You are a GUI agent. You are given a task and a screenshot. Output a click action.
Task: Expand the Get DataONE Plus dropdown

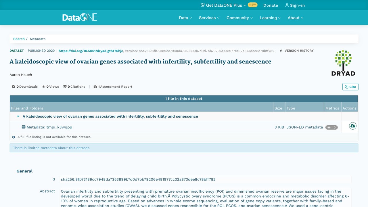223,5
